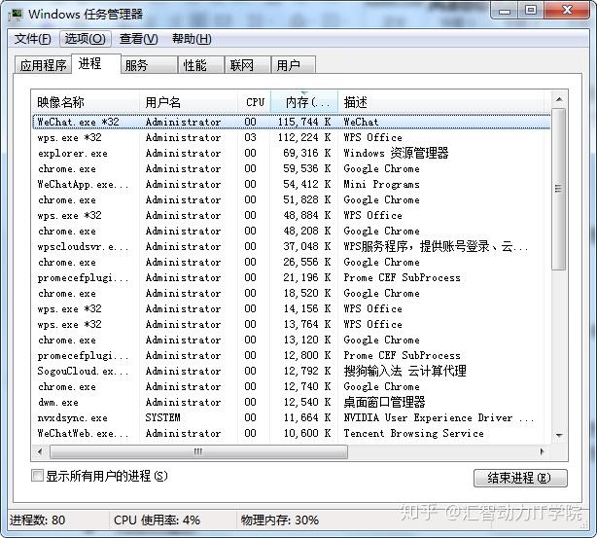Click the Mini Programs description

[381, 185]
